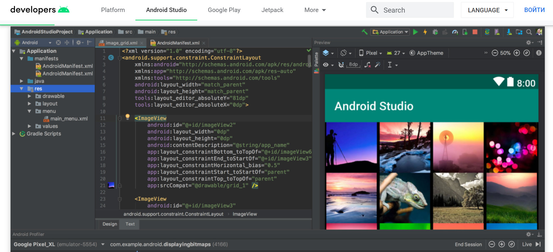Select the chameleon photo in the preview
The image size is (553, 252).
pos(404,198)
